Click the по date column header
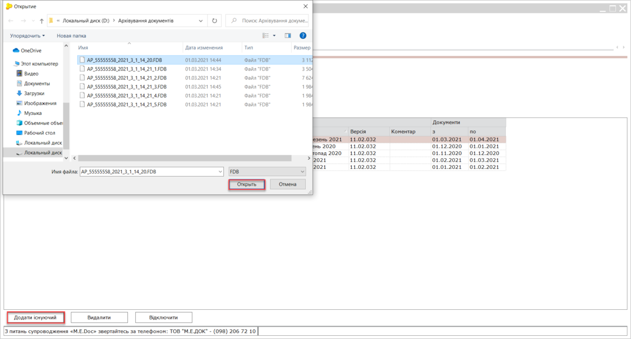This screenshot has height=339, width=631. click(486, 132)
